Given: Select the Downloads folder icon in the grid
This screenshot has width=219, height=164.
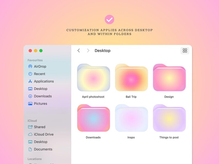Looking at the screenshot, I should tap(94, 118).
